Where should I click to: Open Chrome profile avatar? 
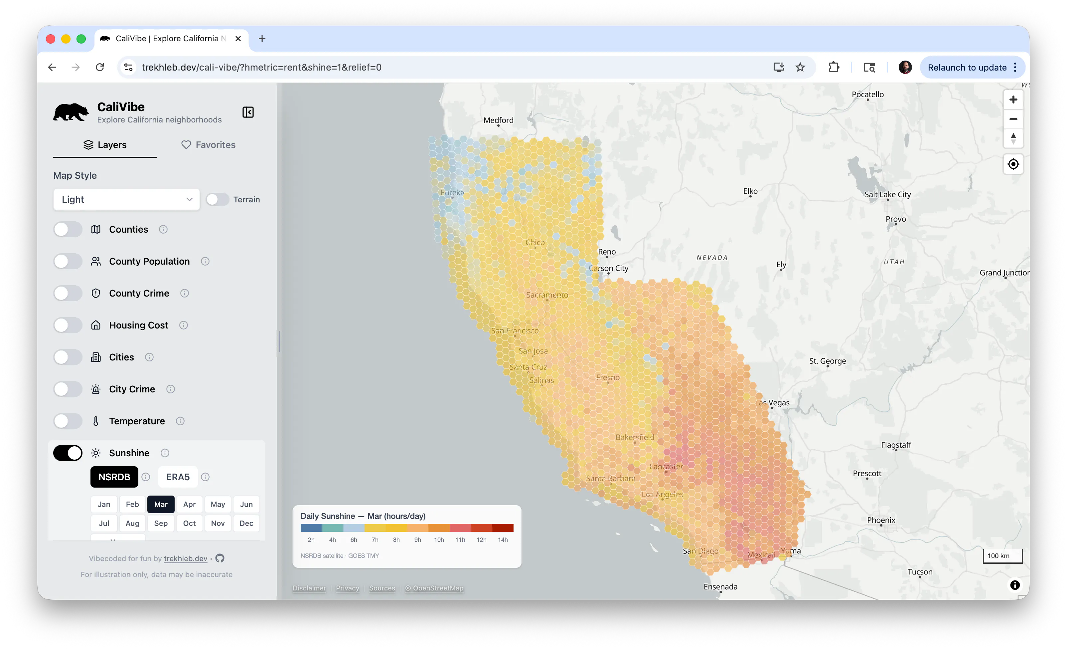(x=905, y=67)
